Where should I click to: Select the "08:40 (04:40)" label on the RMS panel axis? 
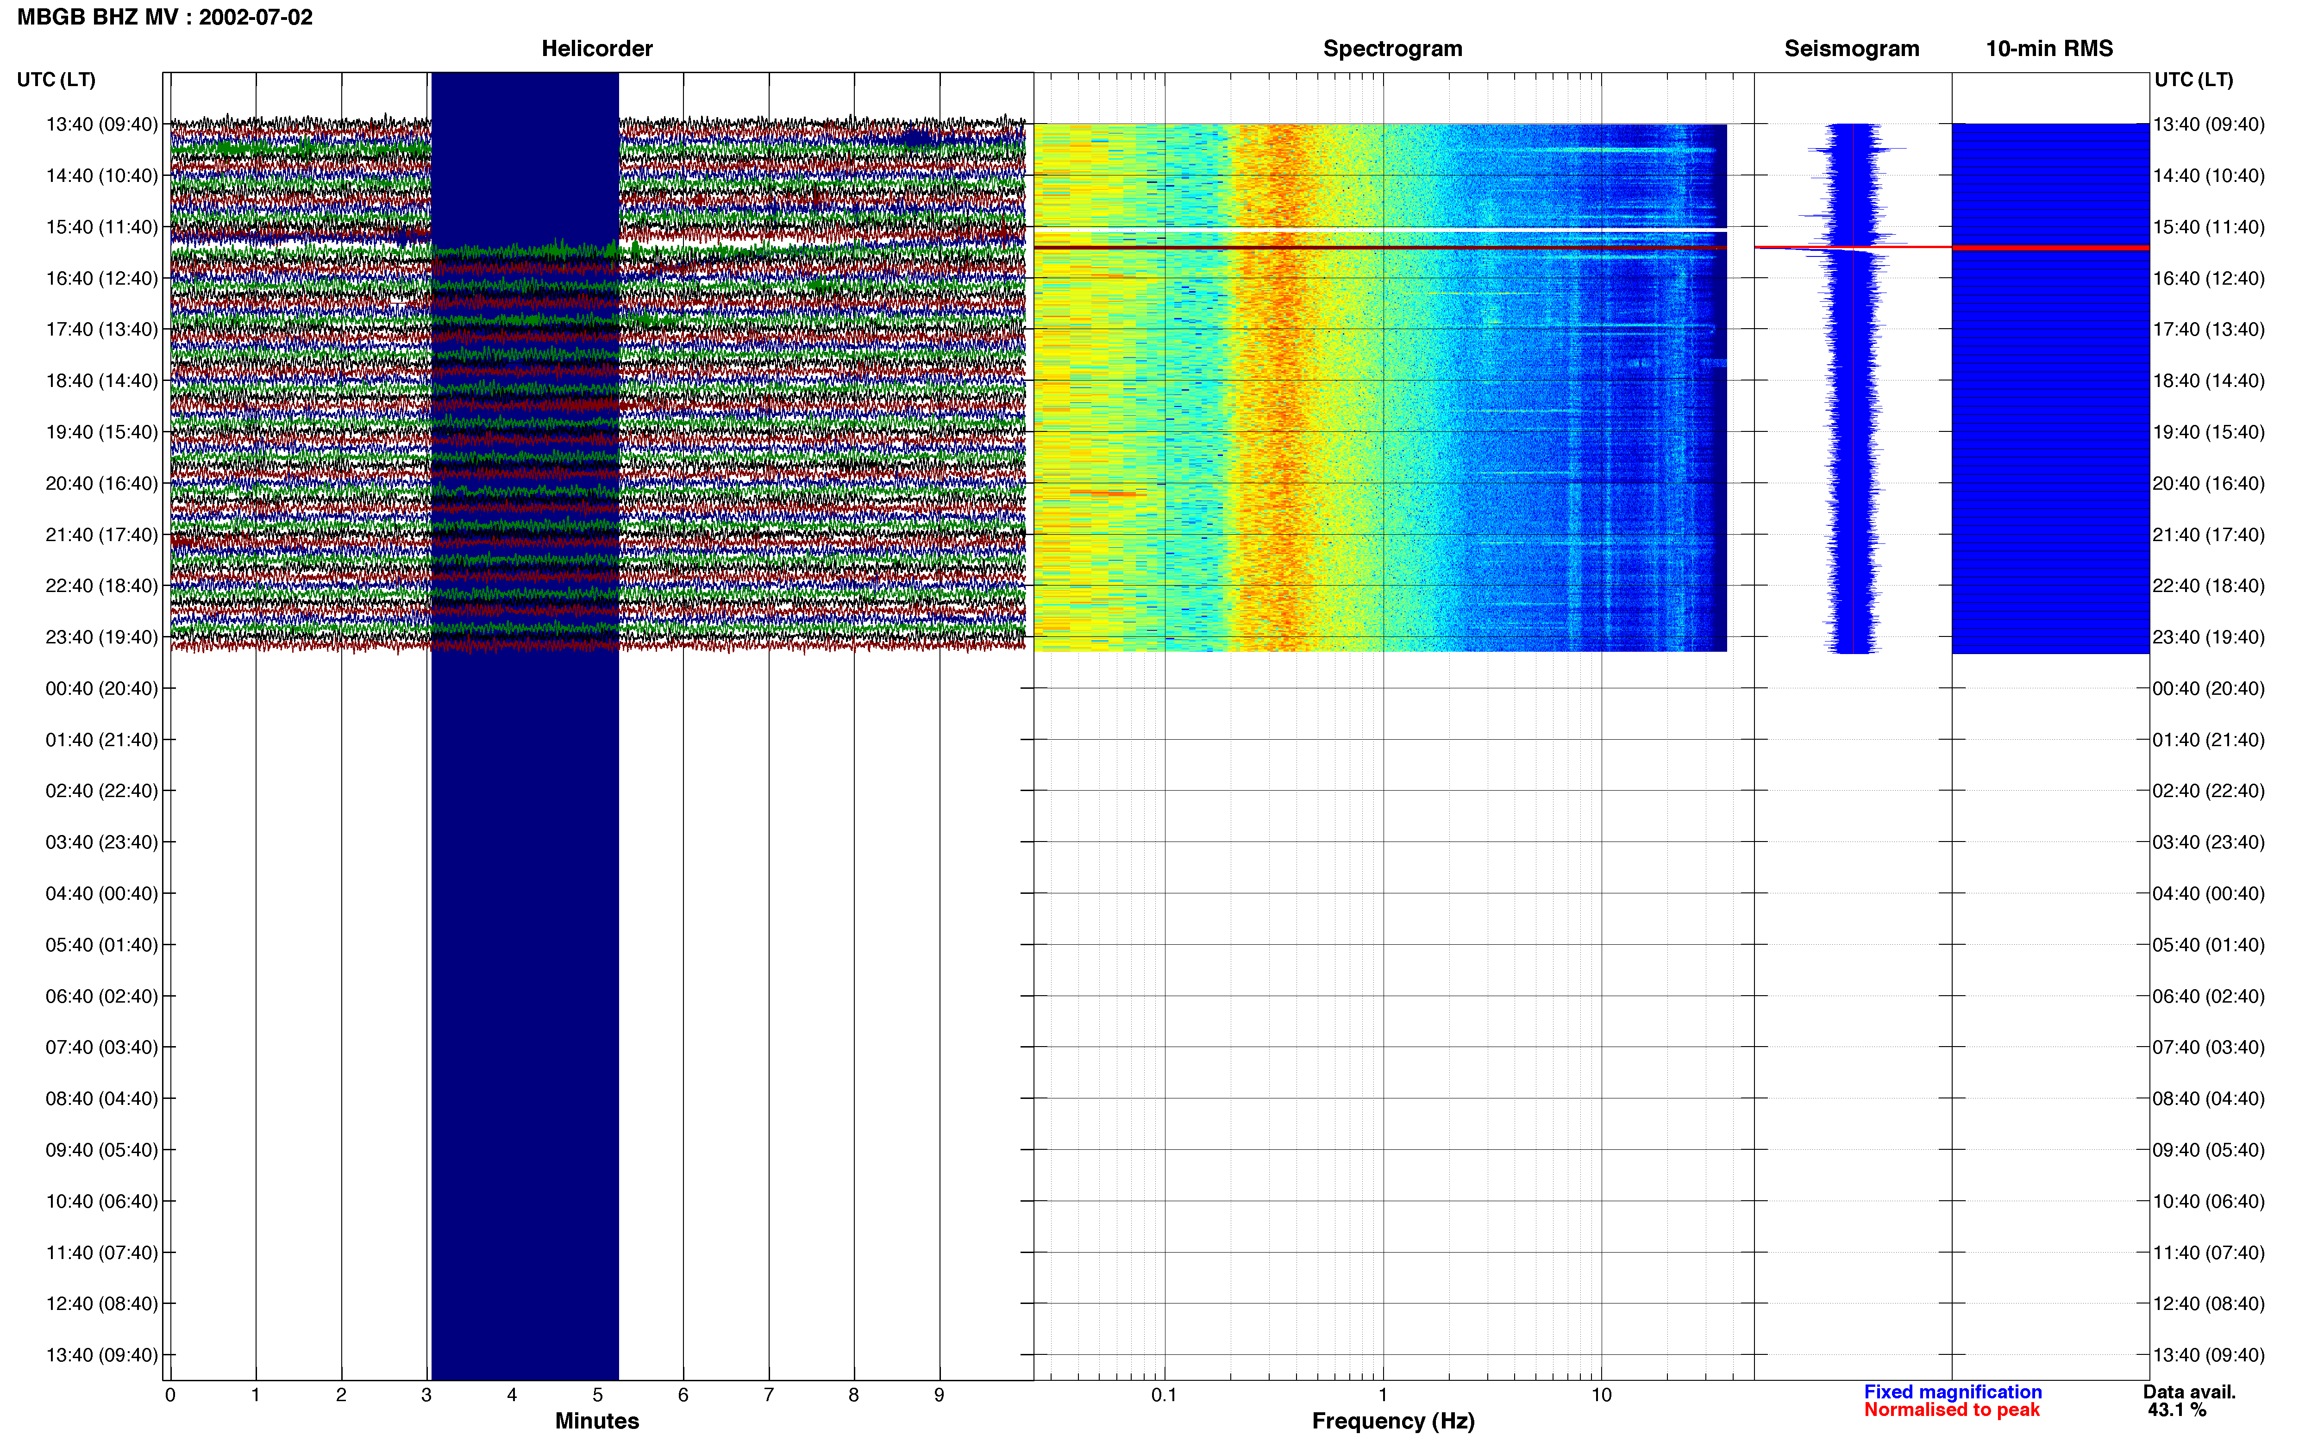2209,1098
